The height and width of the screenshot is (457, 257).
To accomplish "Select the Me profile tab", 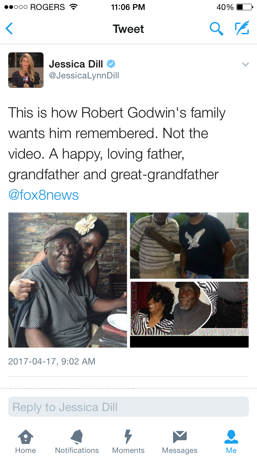I will coord(231,442).
